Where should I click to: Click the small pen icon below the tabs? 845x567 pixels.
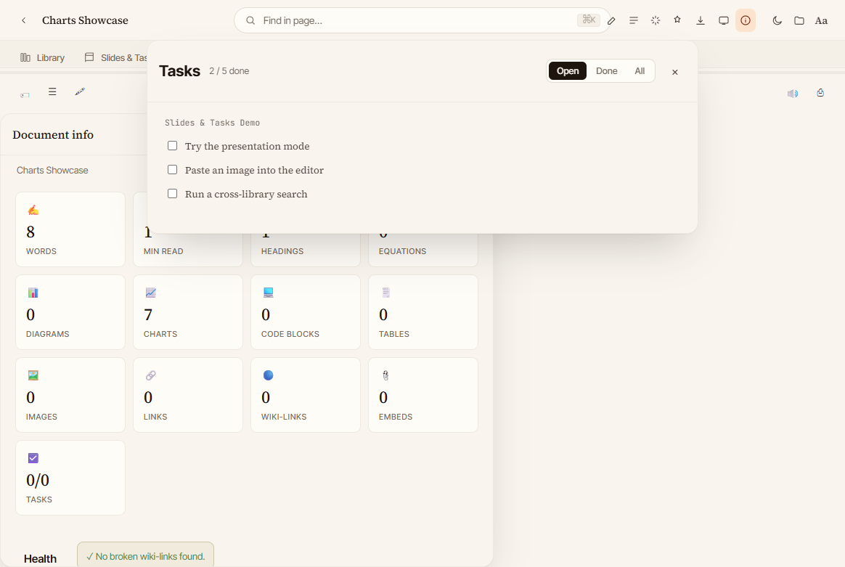[80, 91]
